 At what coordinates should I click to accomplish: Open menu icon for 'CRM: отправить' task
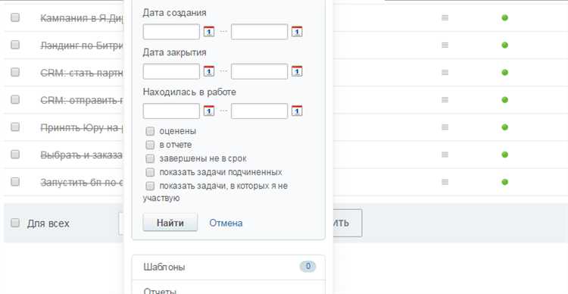pos(445,100)
